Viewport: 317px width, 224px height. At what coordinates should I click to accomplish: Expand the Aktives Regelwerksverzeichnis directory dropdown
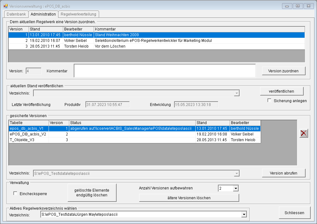pos(244,215)
